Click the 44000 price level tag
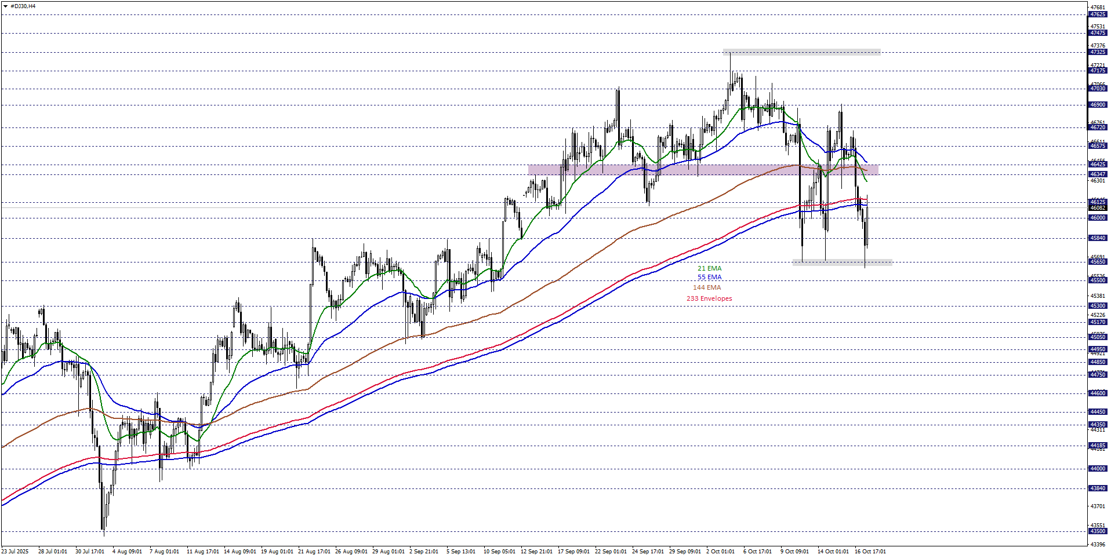Screen dimensions: 1111x558 [x=1098, y=469]
